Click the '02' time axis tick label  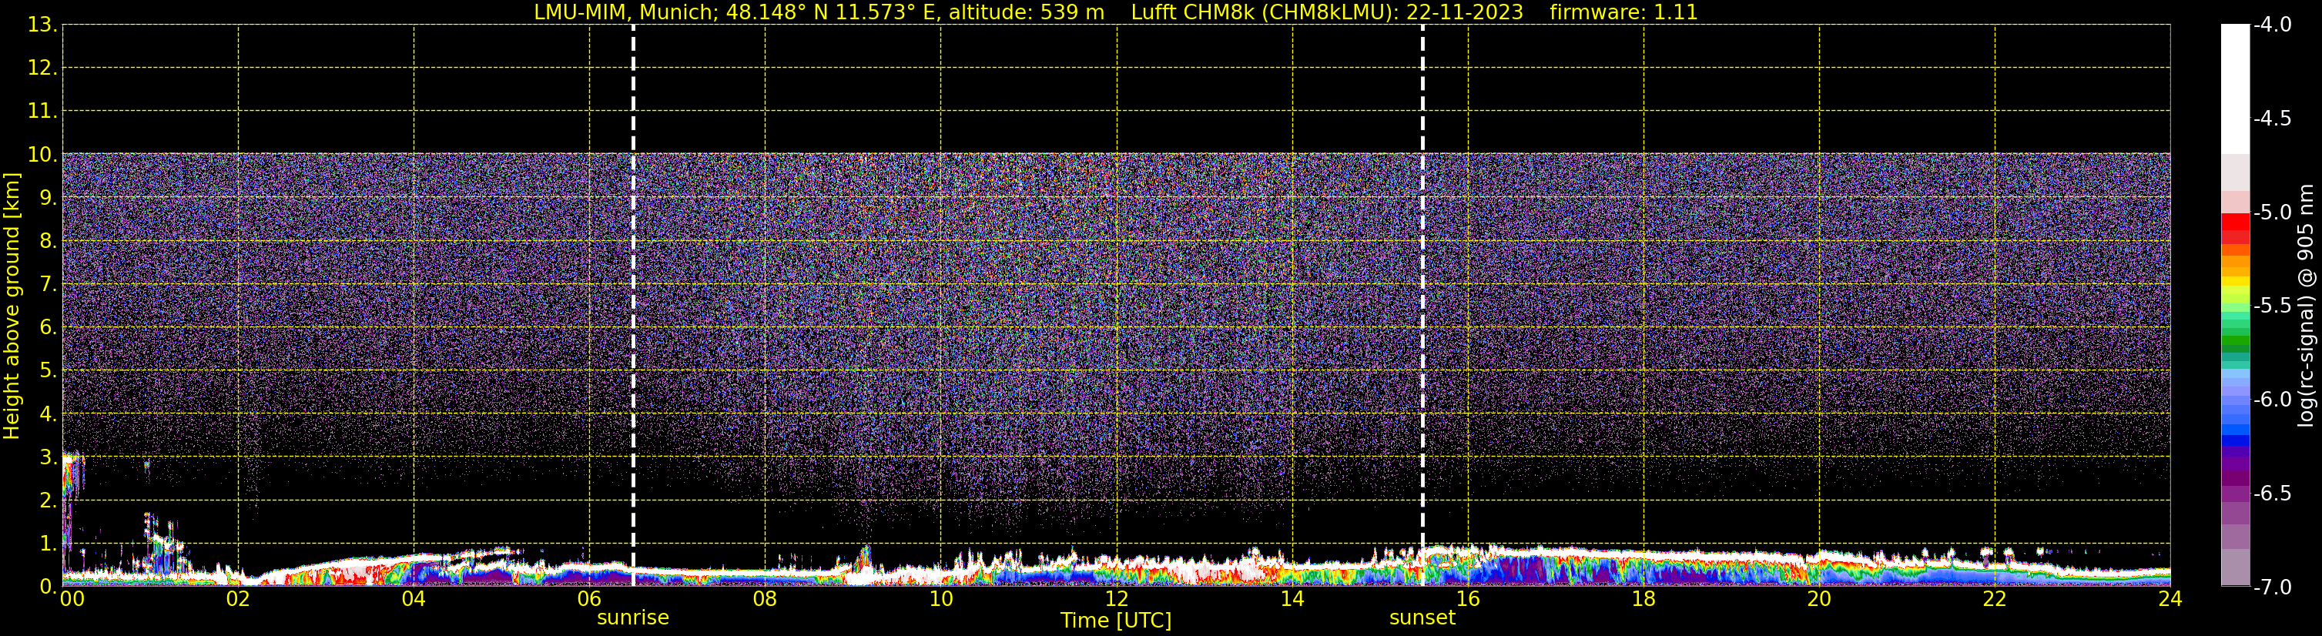pyautogui.click(x=238, y=599)
